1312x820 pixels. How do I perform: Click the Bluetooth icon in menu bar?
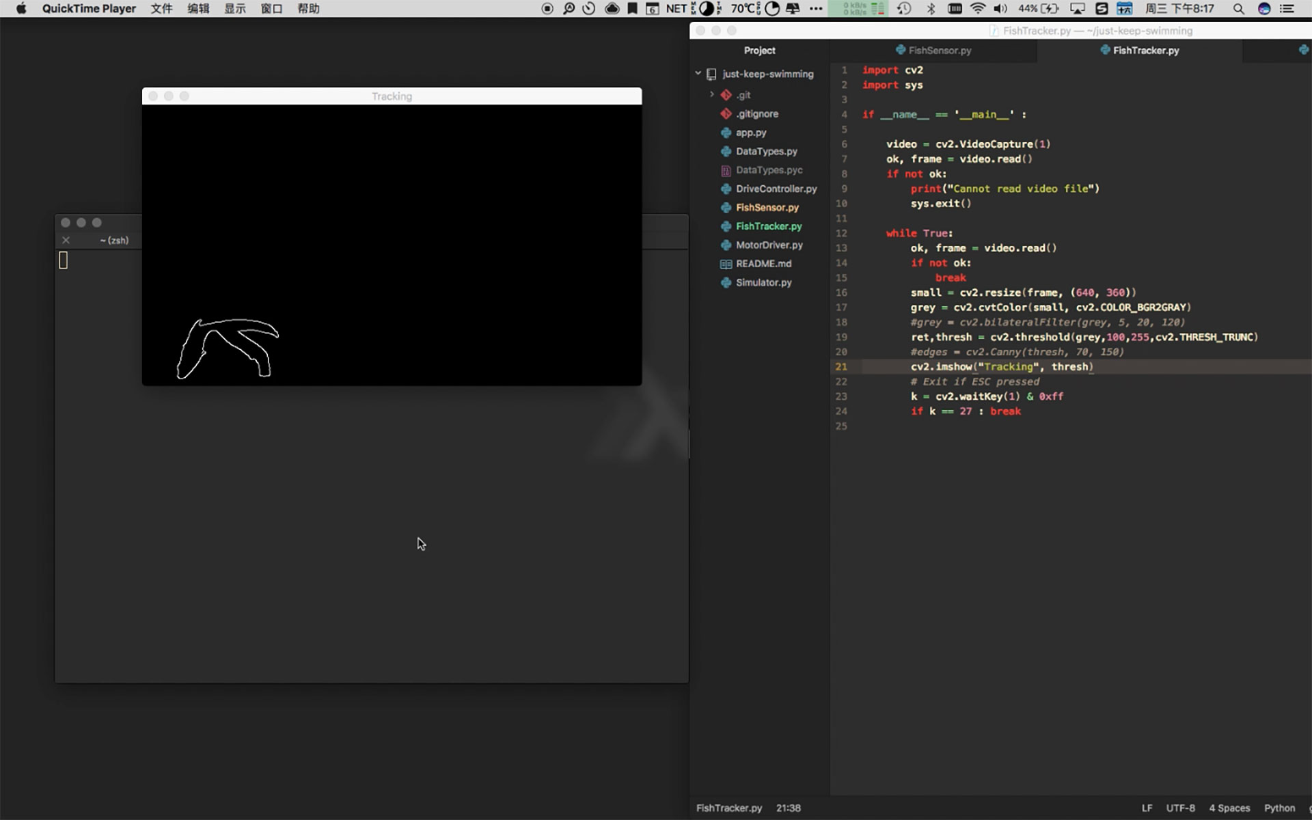(x=931, y=9)
